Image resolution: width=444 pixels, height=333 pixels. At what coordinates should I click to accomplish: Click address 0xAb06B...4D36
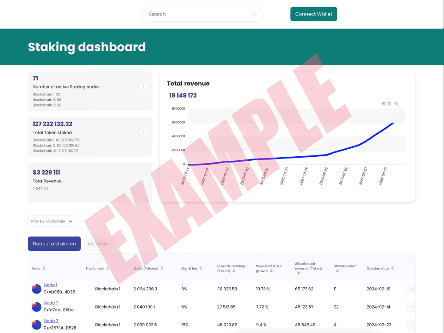pyautogui.click(x=59, y=292)
